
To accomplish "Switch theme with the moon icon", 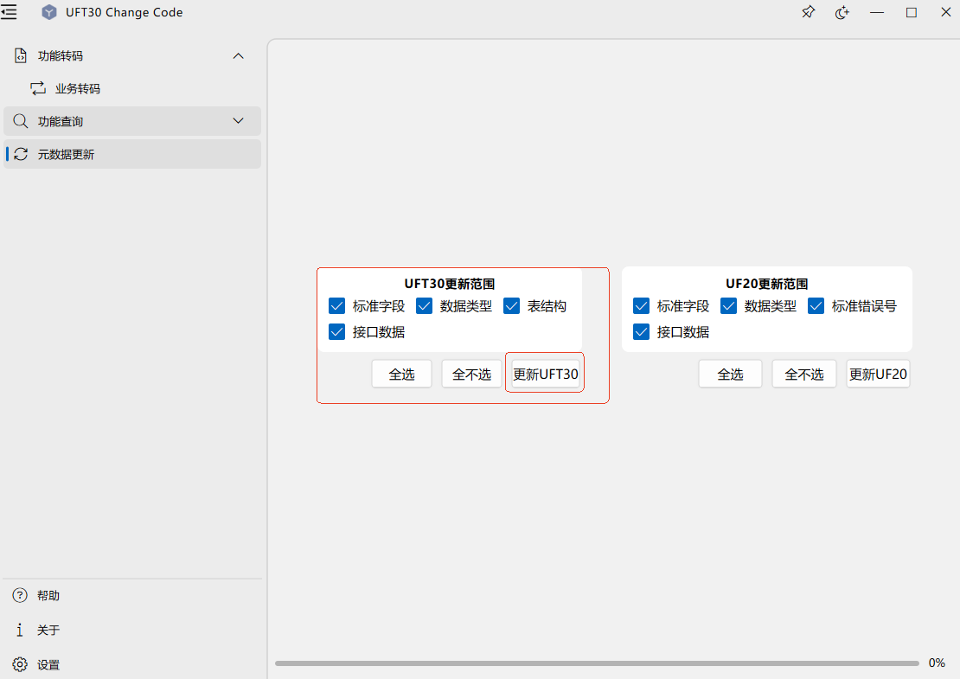I will pyautogui.click(x=842, y=12).
